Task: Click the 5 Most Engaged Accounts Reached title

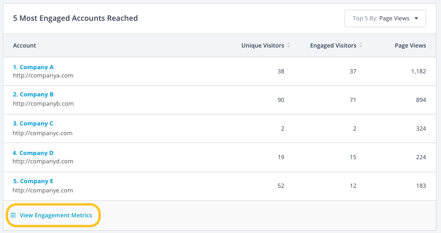Action: pos(76,18)
